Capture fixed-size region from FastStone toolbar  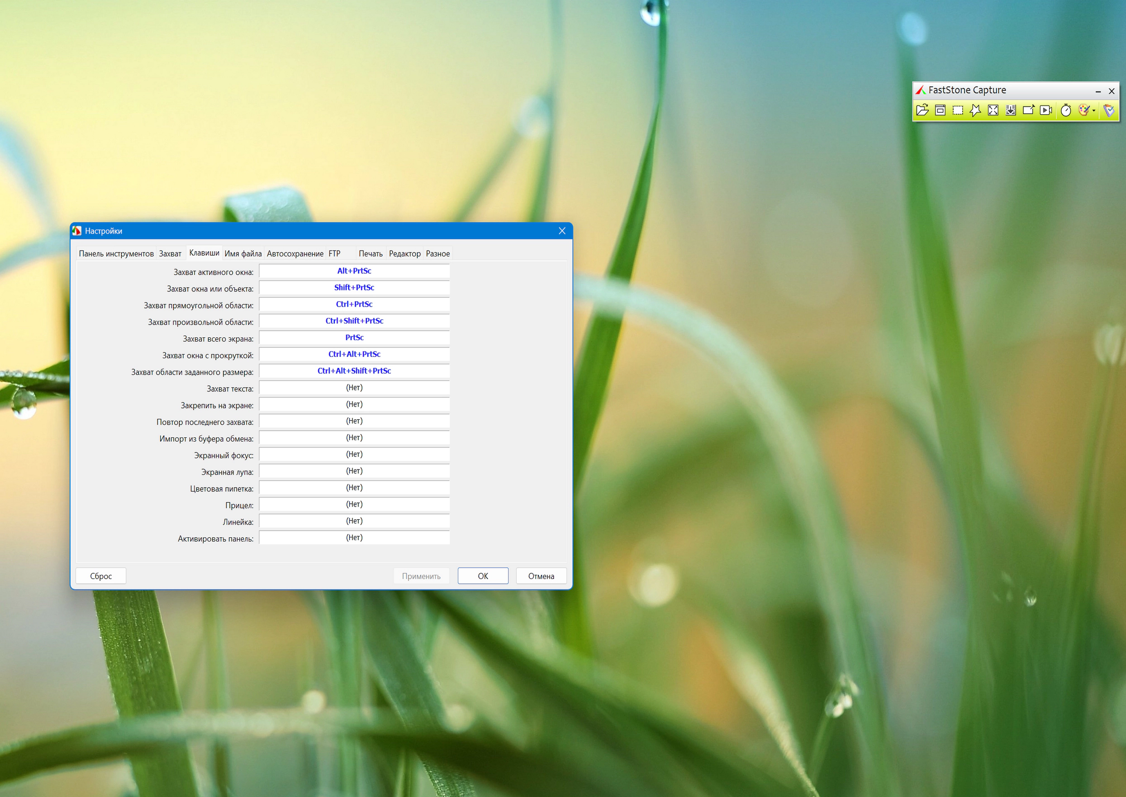pos(1028,110)
